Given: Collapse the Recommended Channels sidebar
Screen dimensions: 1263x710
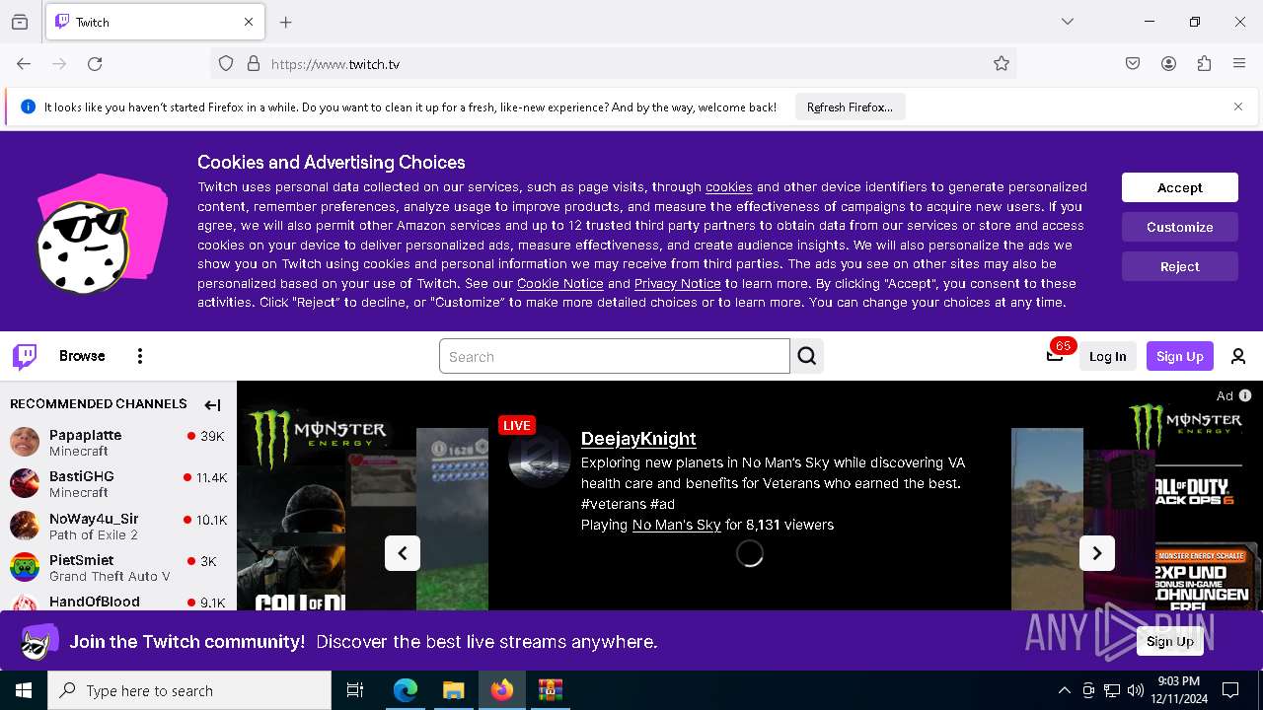Looking at the screenshot, I should [x=212, y=404].
